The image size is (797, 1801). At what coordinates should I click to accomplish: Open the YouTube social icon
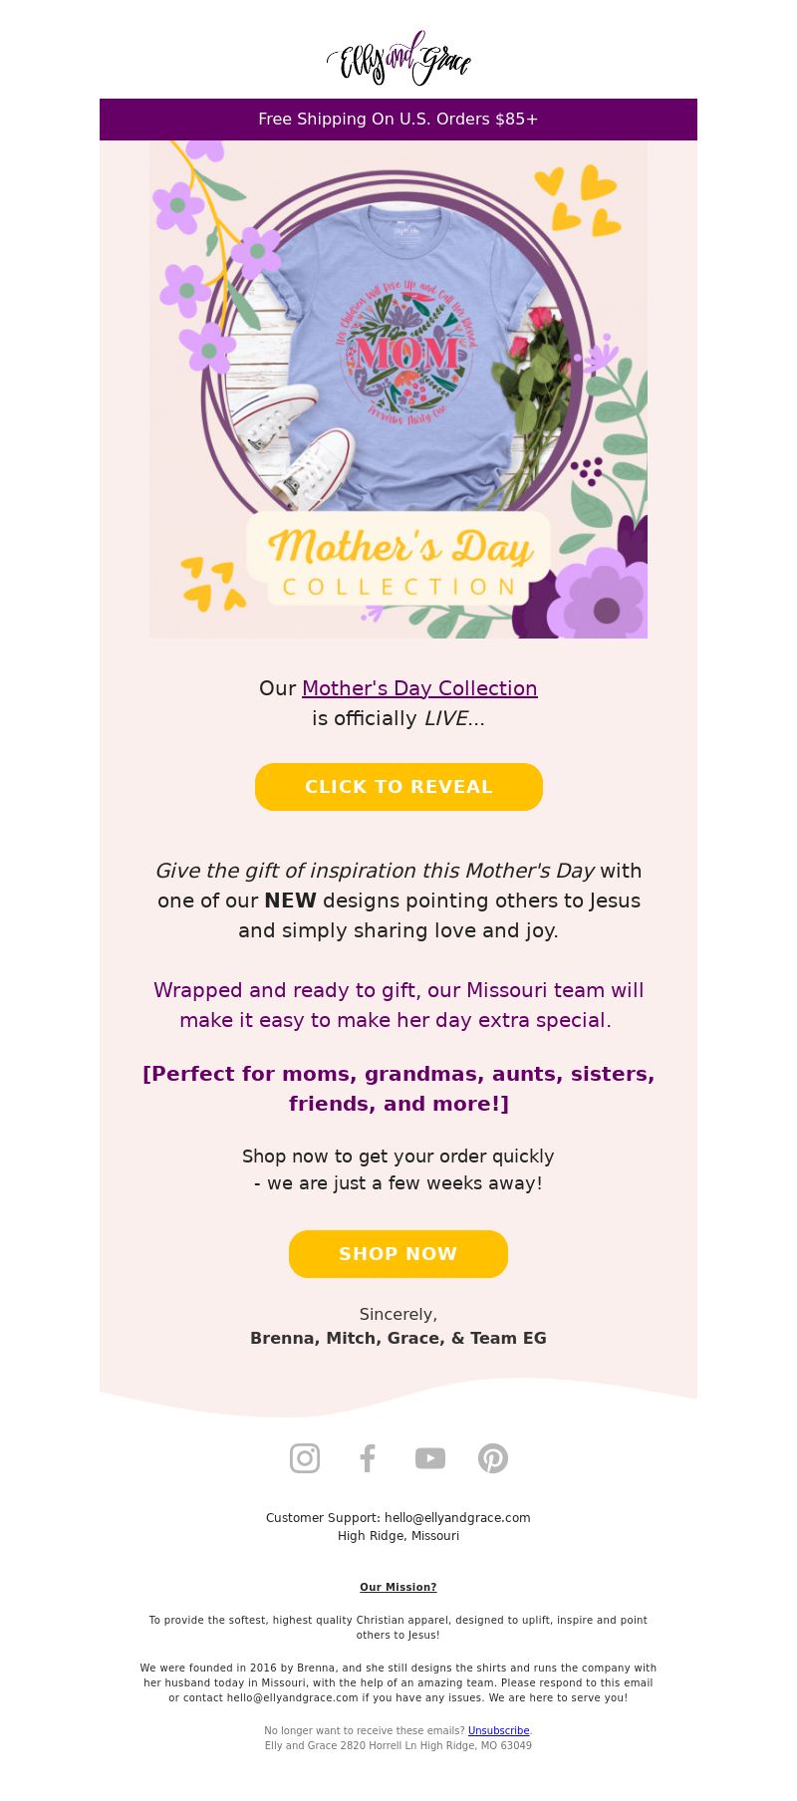430,1458
